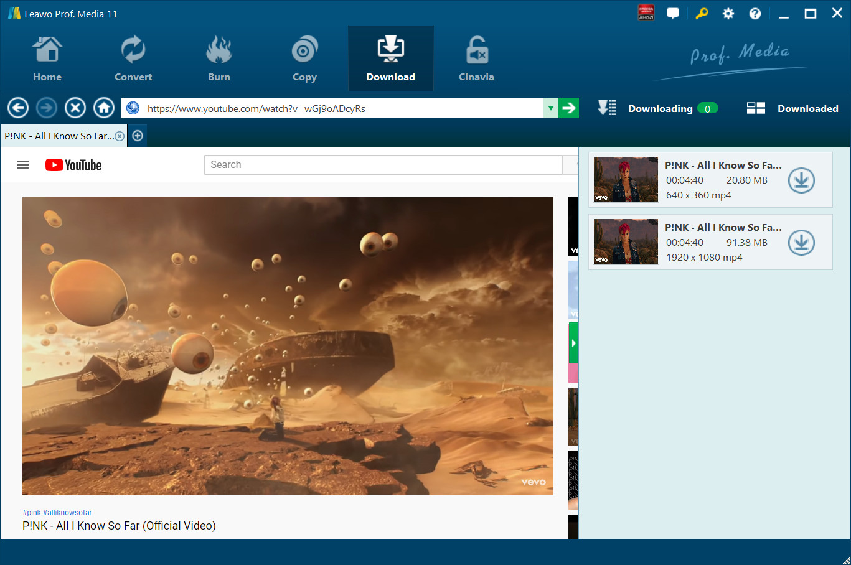Go back in browser history
This screenshot has width=851, height=565.
pyautogui.click(x=18, y=108)
